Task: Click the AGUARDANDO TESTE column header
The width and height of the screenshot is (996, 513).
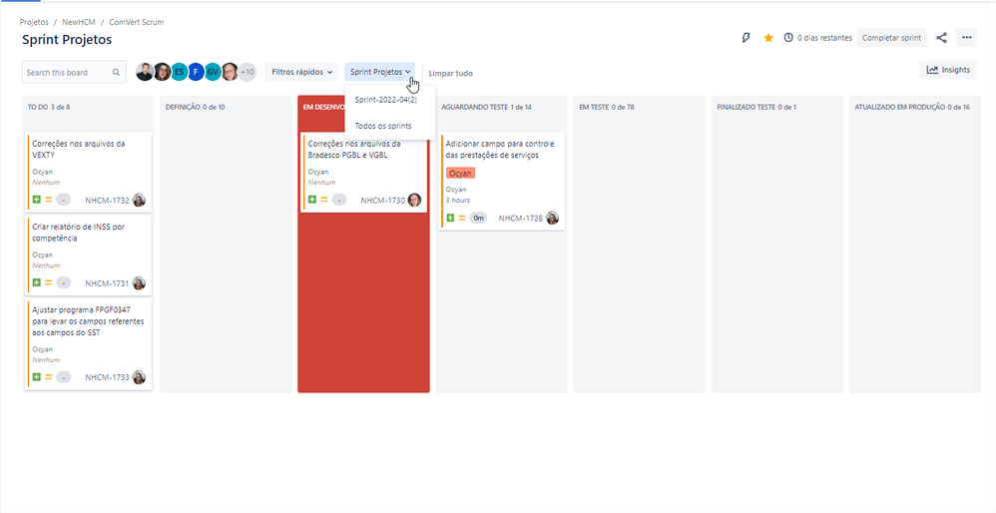Action: tap(486, 108)
